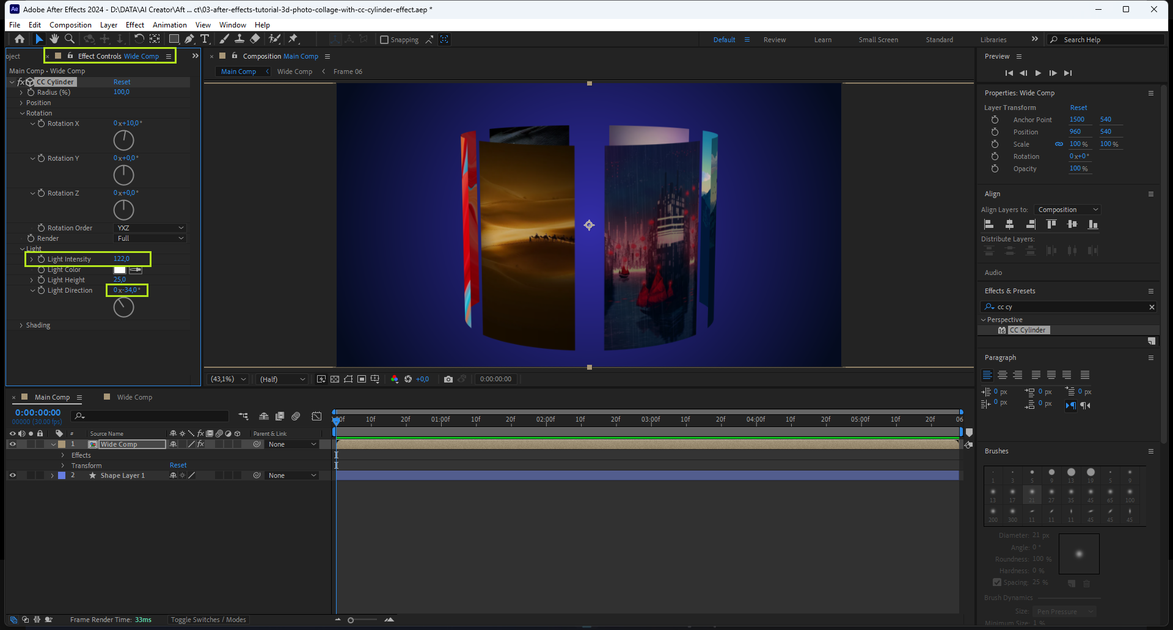1173x630 pixels.
Task: Reset the CC Cylinder effect
Action: pyautogui.click(x=122, y=82)
